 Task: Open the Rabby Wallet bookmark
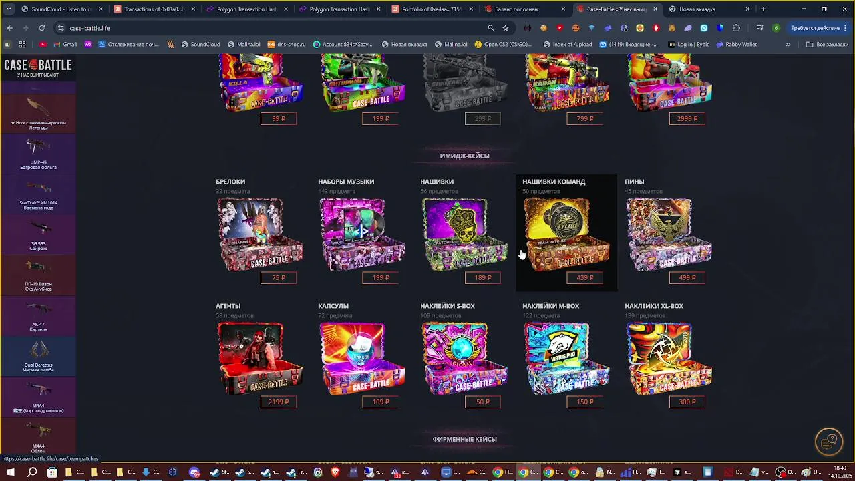pyautogui.click(x=736, y=45)
